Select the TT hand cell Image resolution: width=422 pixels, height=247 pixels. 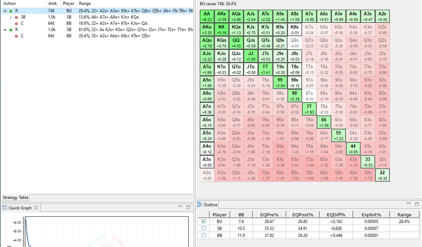(265, 69)
